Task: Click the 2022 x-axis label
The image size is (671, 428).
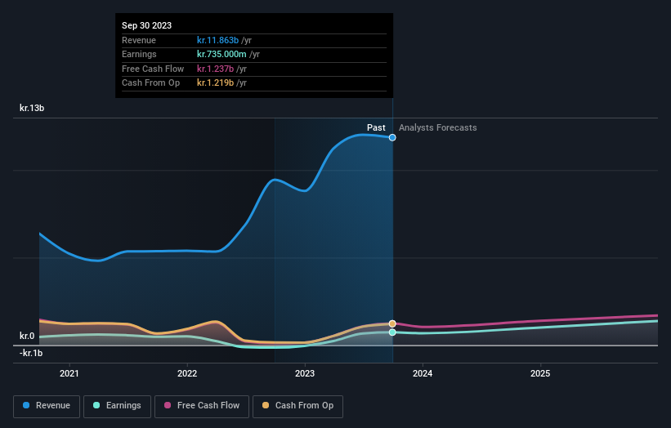Action: click(187, 373)
